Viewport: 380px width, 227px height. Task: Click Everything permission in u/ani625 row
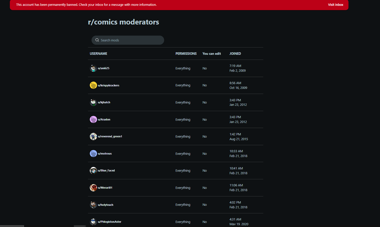click(183, 68)
